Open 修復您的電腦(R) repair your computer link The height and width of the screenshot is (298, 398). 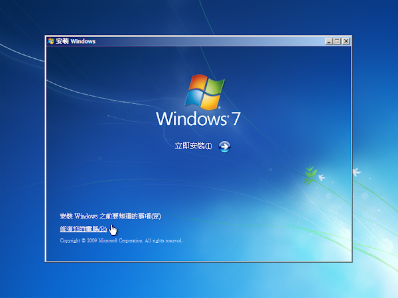coord(84,229)
